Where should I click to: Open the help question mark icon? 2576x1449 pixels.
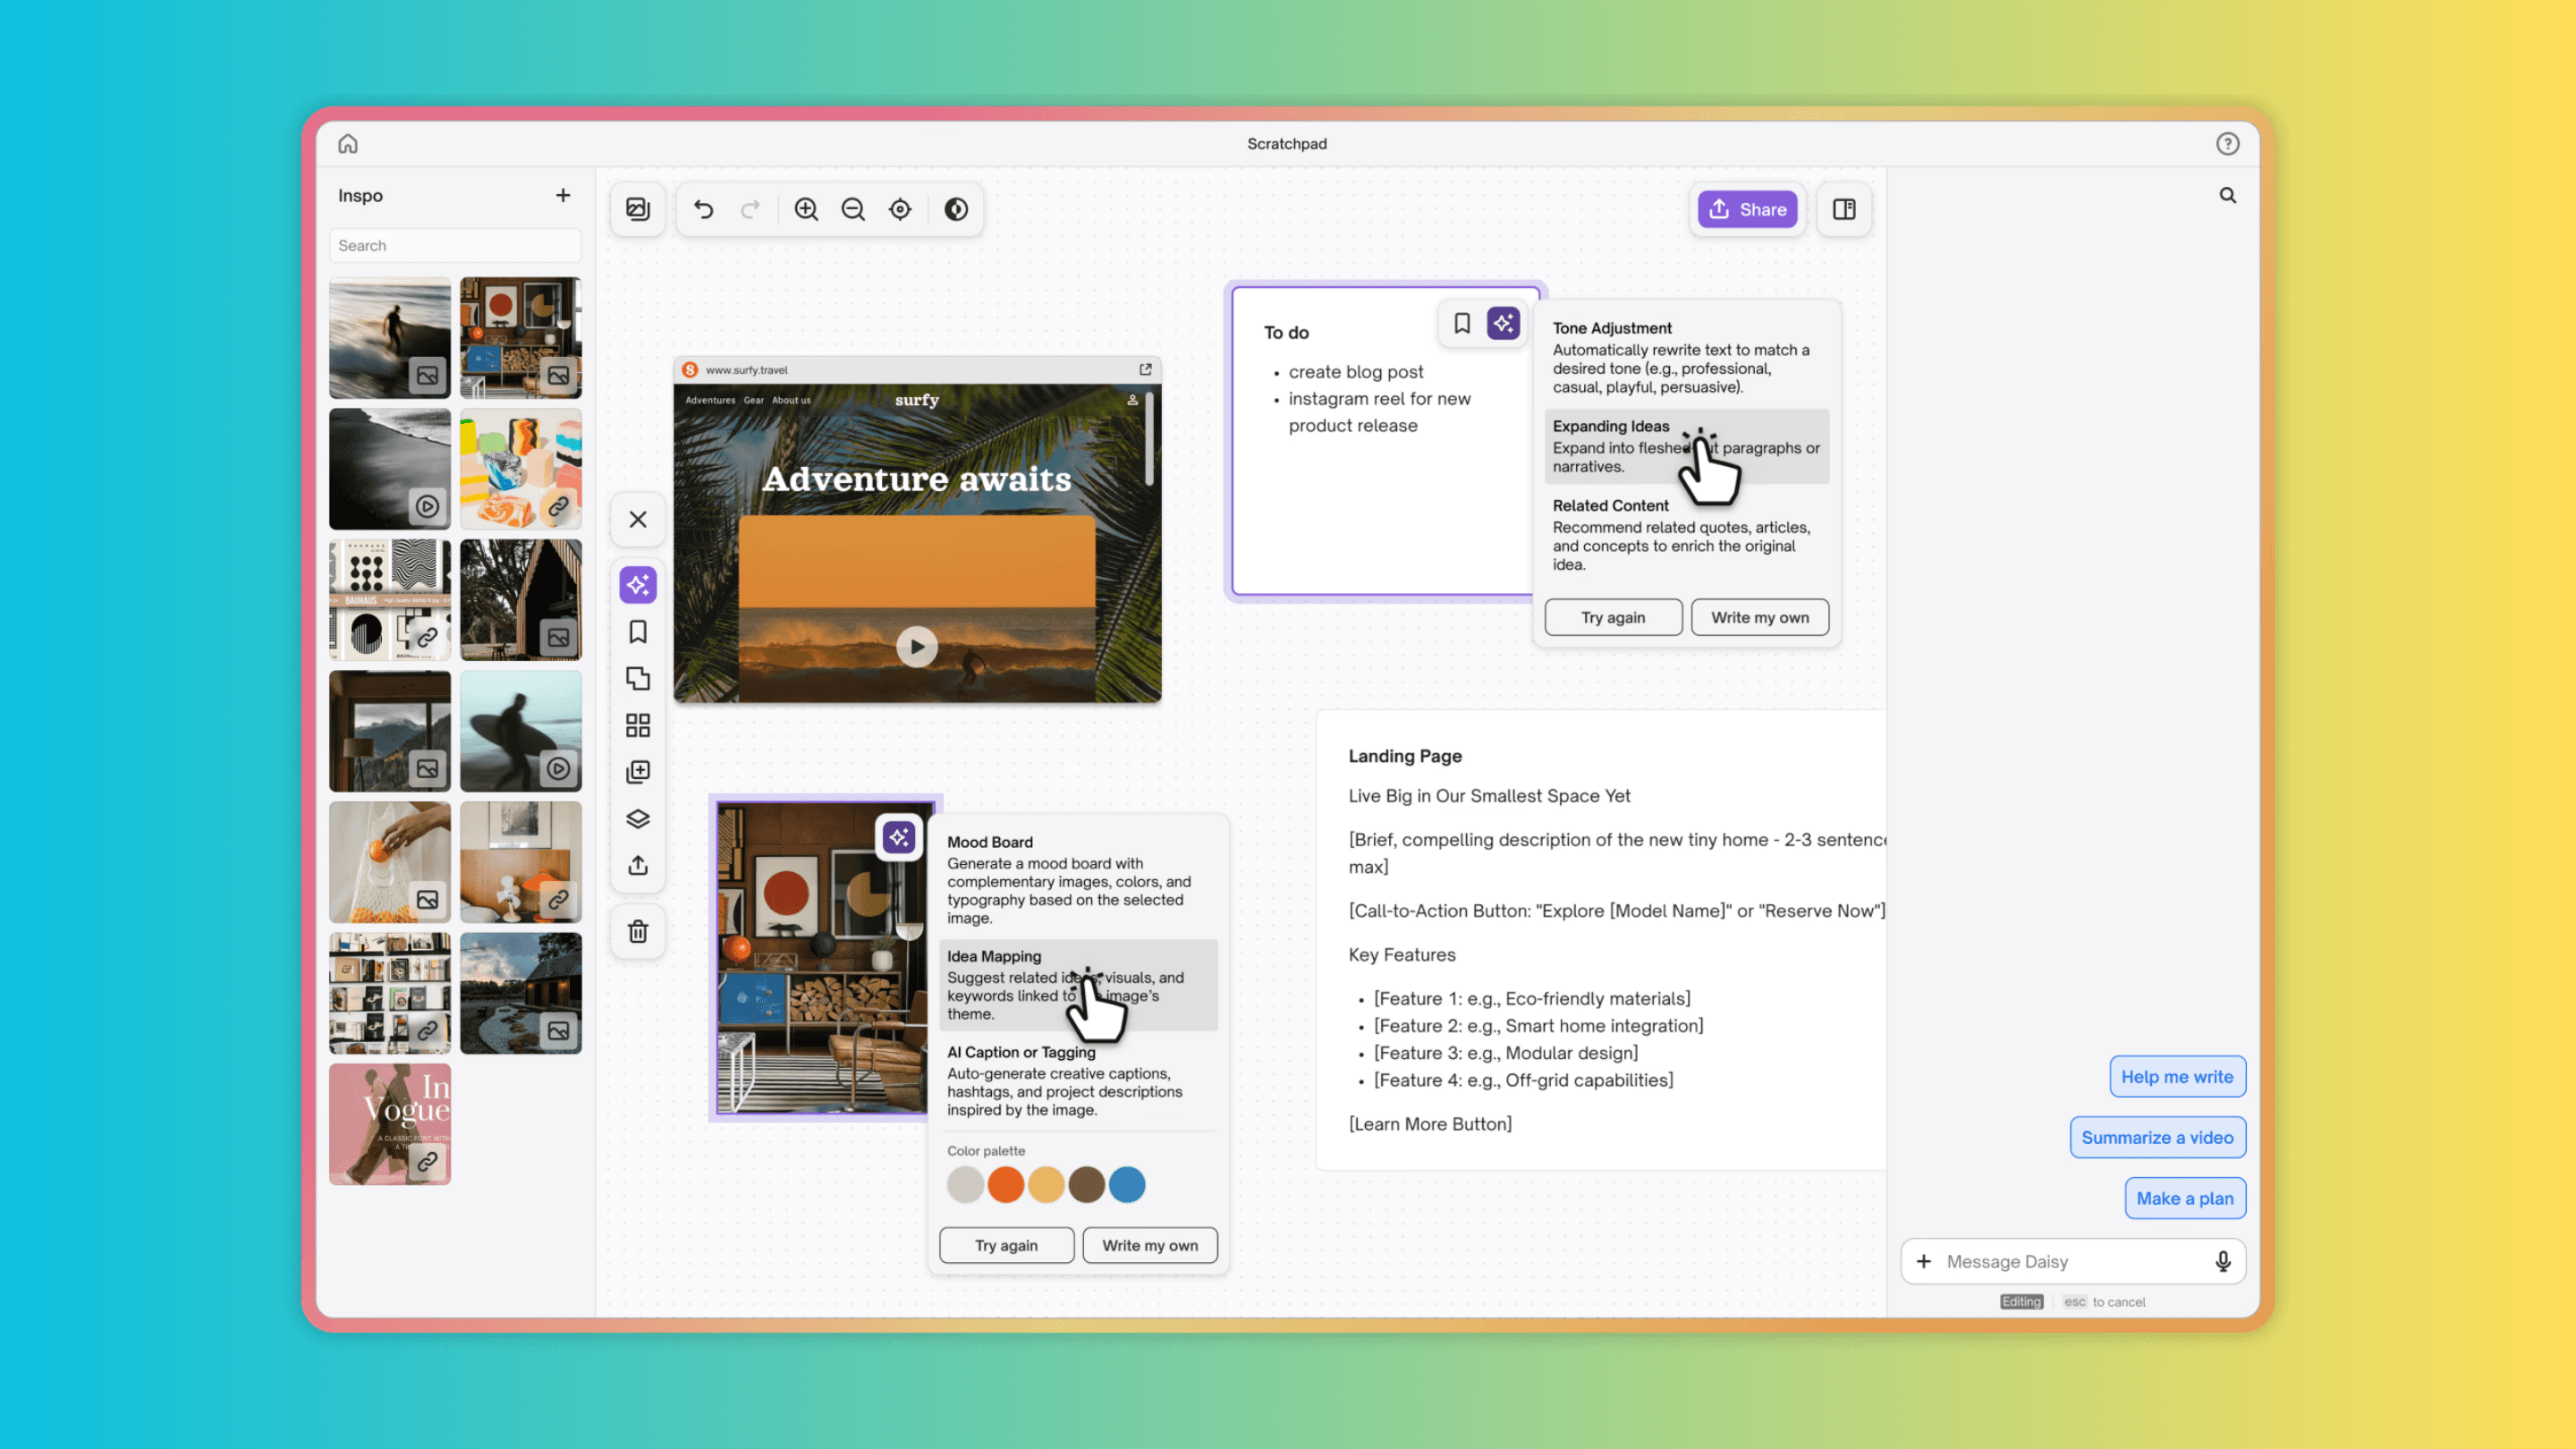click(x=2227, y=144)
